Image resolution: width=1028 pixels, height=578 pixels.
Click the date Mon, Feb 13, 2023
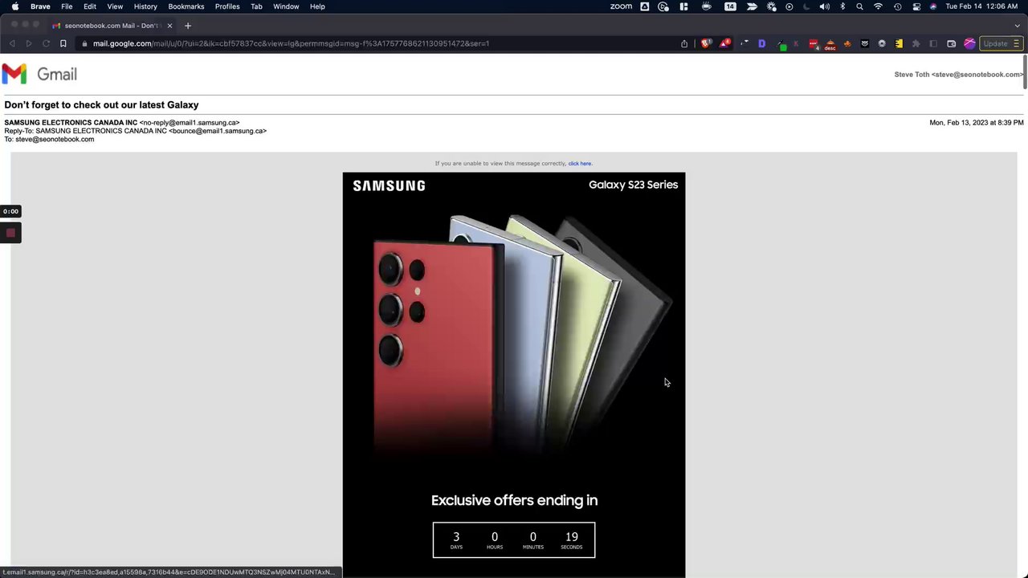click(x=977, y=123)
